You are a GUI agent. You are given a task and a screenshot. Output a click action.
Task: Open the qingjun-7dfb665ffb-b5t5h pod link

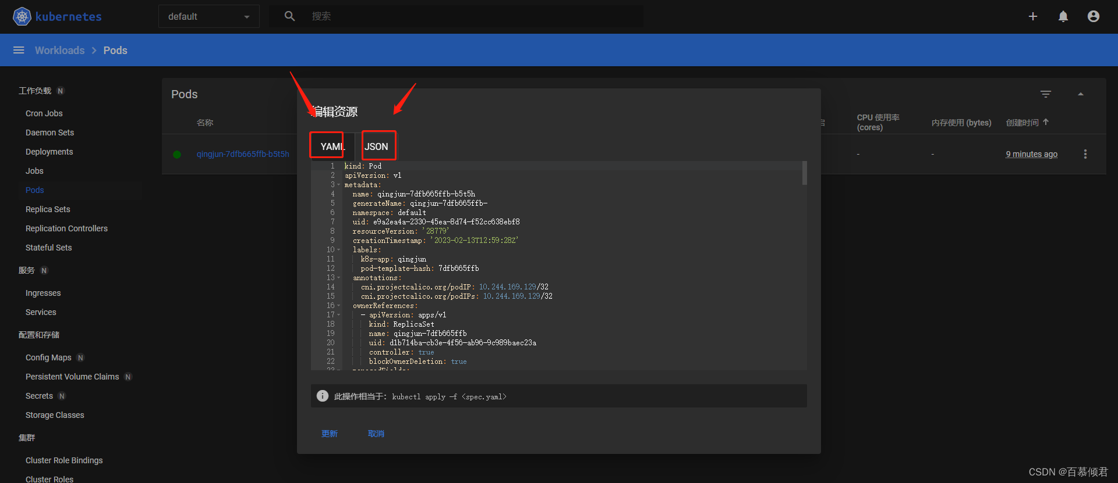tap(243, 154)
